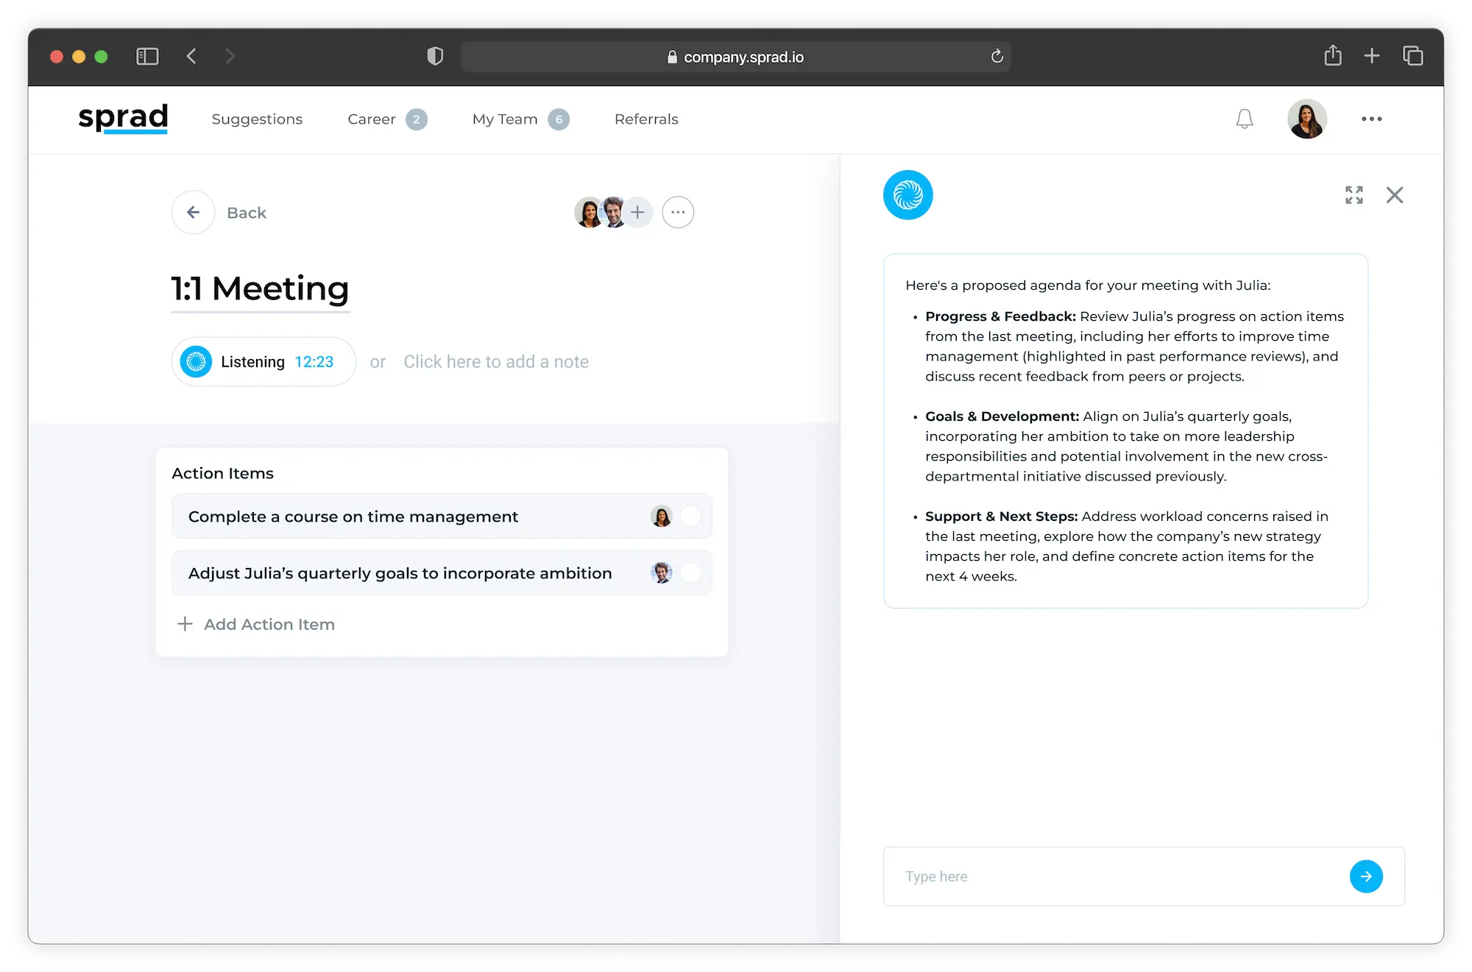This screenshot has width=1472, height=972.
Task: Close the assistant panel
Action: (1395, 195)
